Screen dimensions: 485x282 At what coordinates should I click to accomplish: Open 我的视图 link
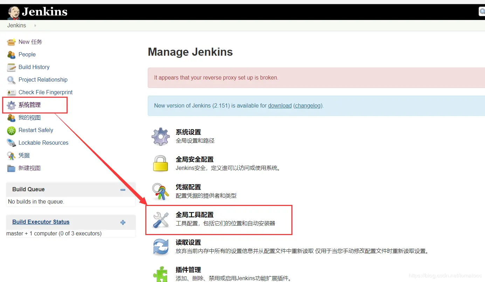pos(29,117)
